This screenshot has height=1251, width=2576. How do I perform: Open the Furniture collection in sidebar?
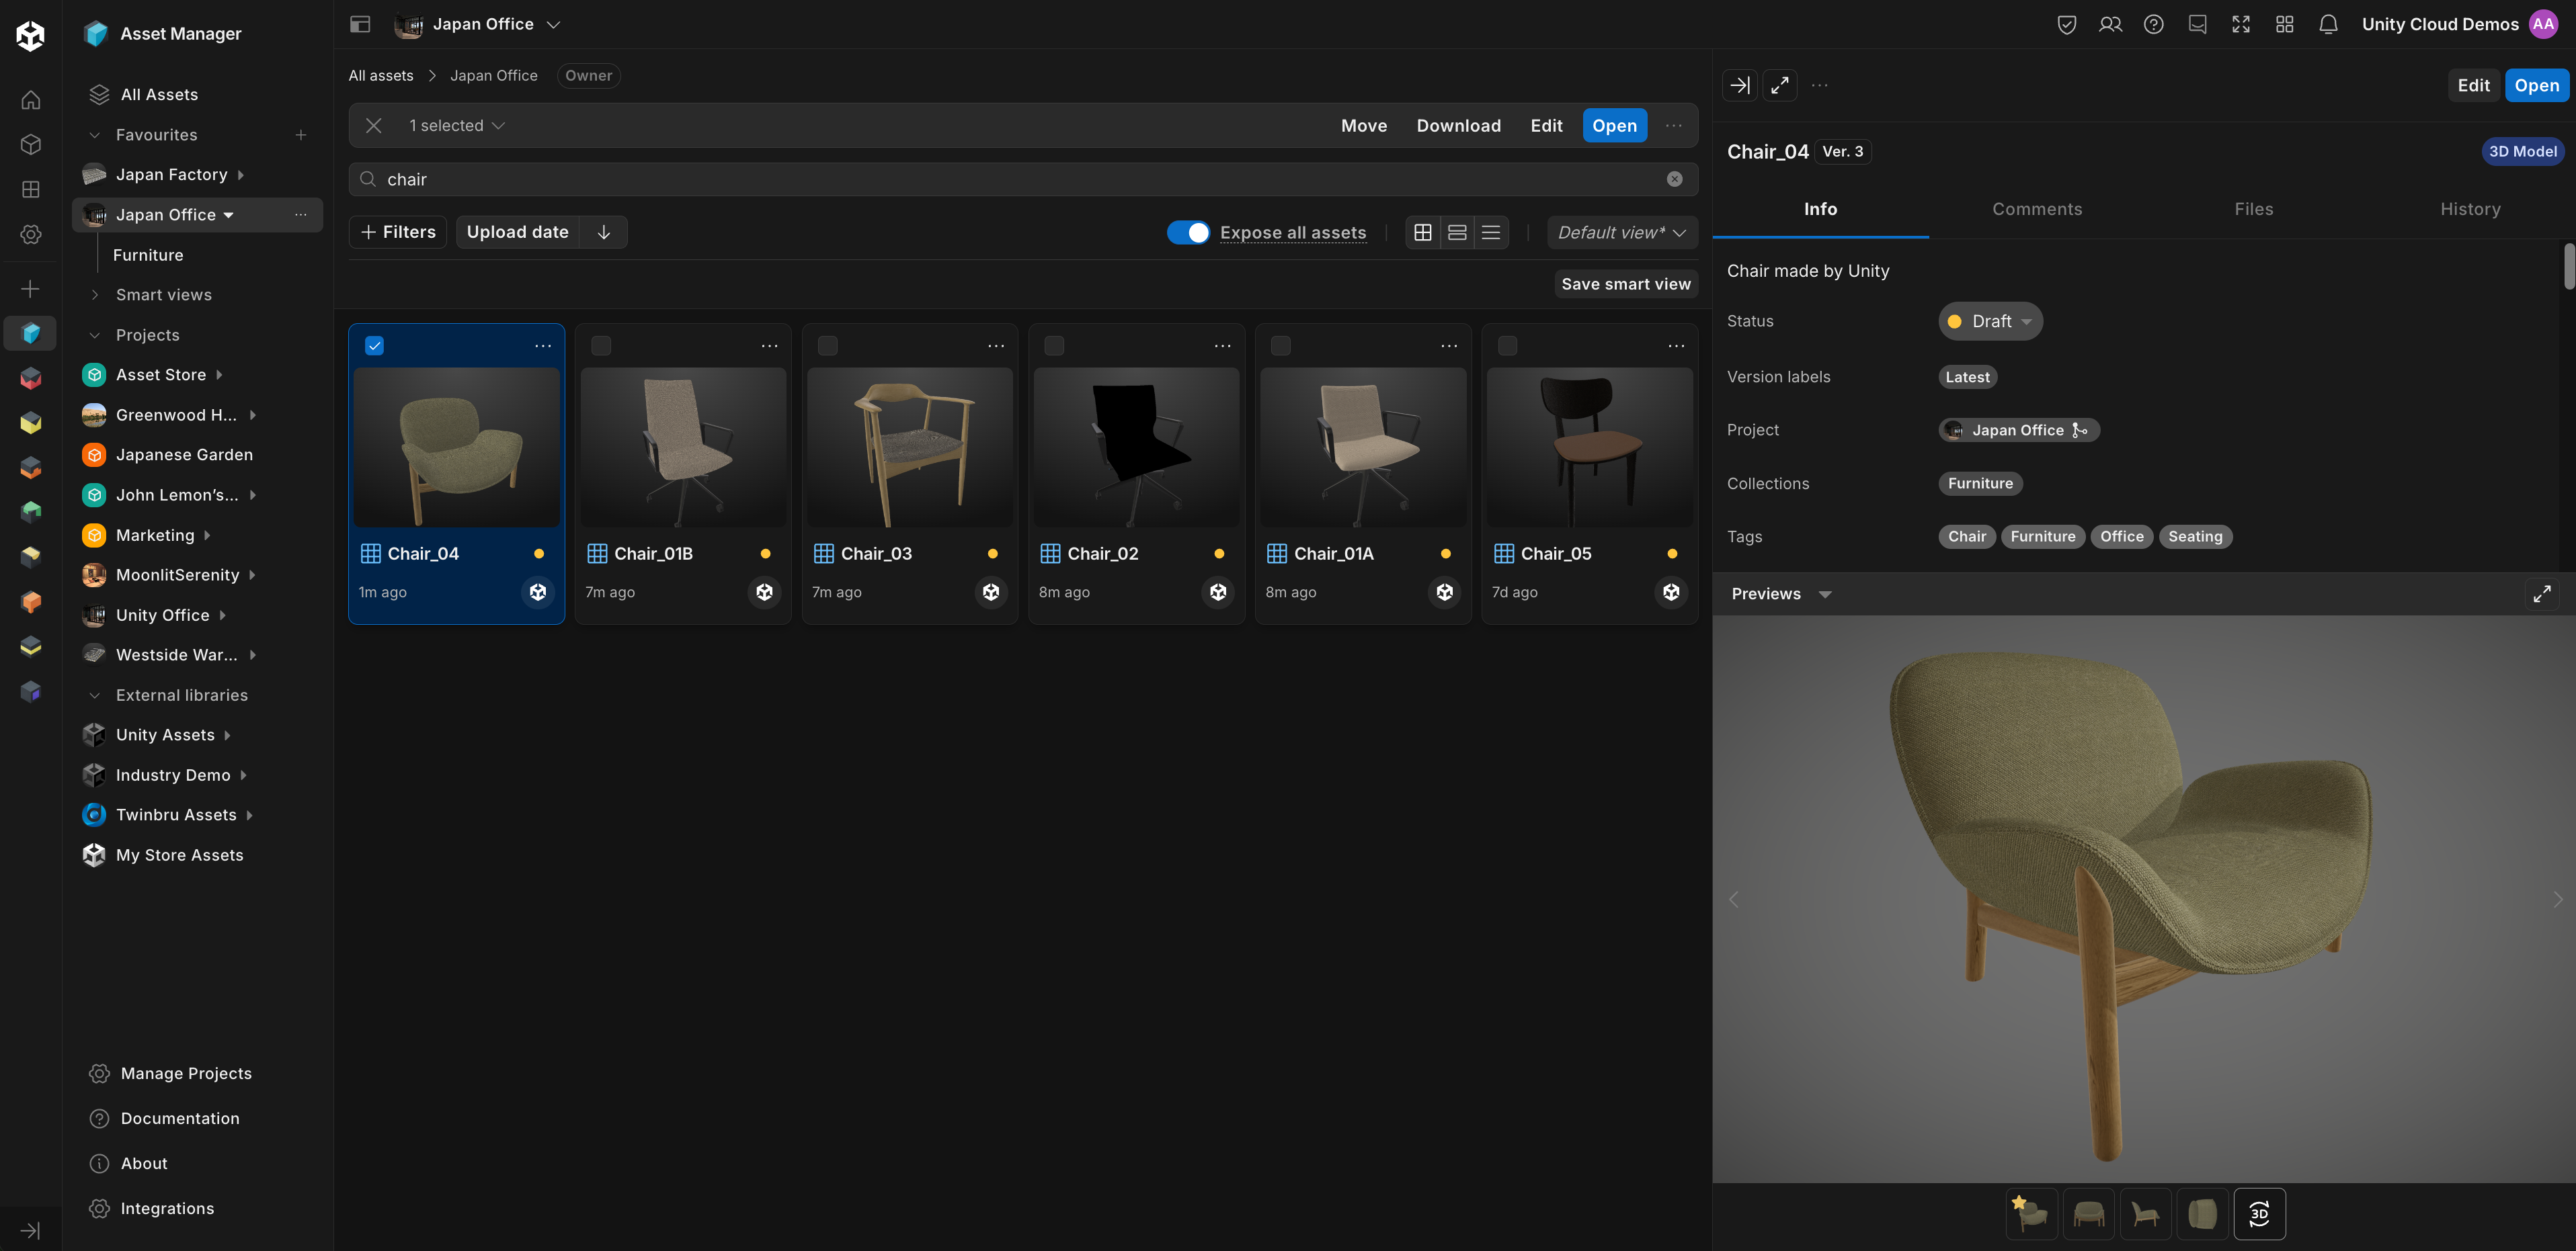click(x=148, y=255)
